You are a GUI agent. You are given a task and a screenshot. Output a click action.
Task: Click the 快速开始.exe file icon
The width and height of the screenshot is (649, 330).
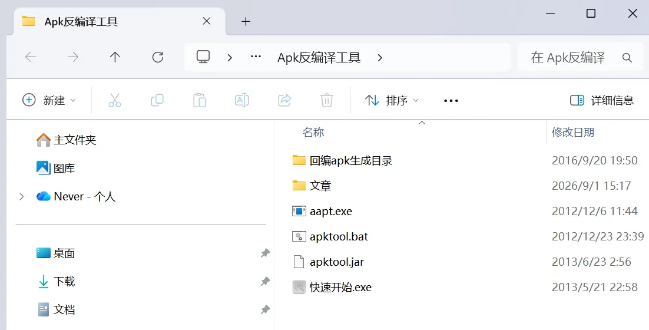click(299, 287)
